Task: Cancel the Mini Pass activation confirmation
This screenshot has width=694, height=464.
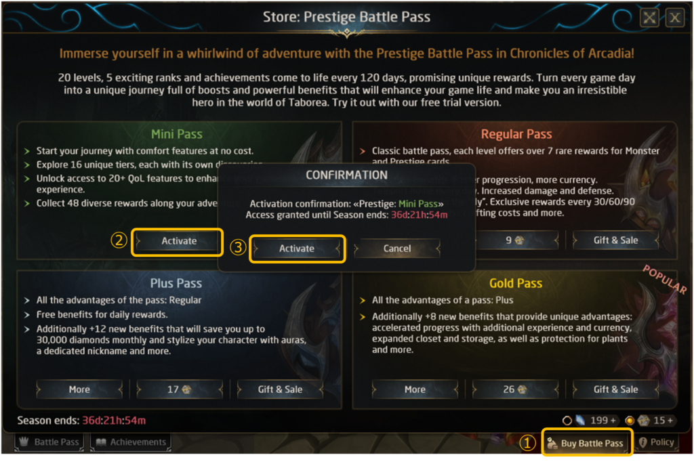Action: click(397, 249)
